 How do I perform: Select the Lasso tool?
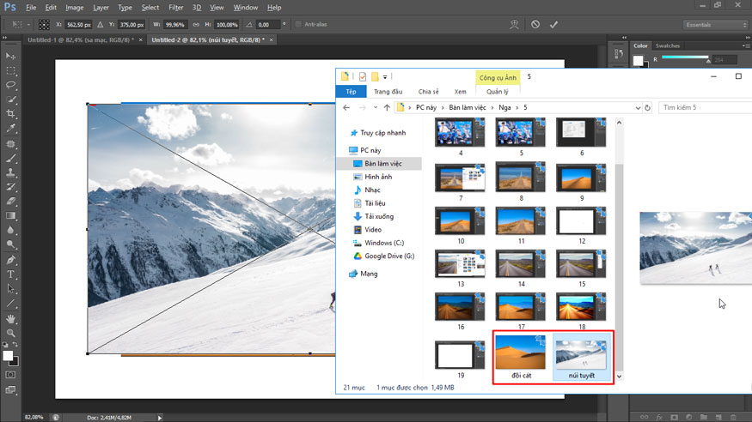click(11, 85)
